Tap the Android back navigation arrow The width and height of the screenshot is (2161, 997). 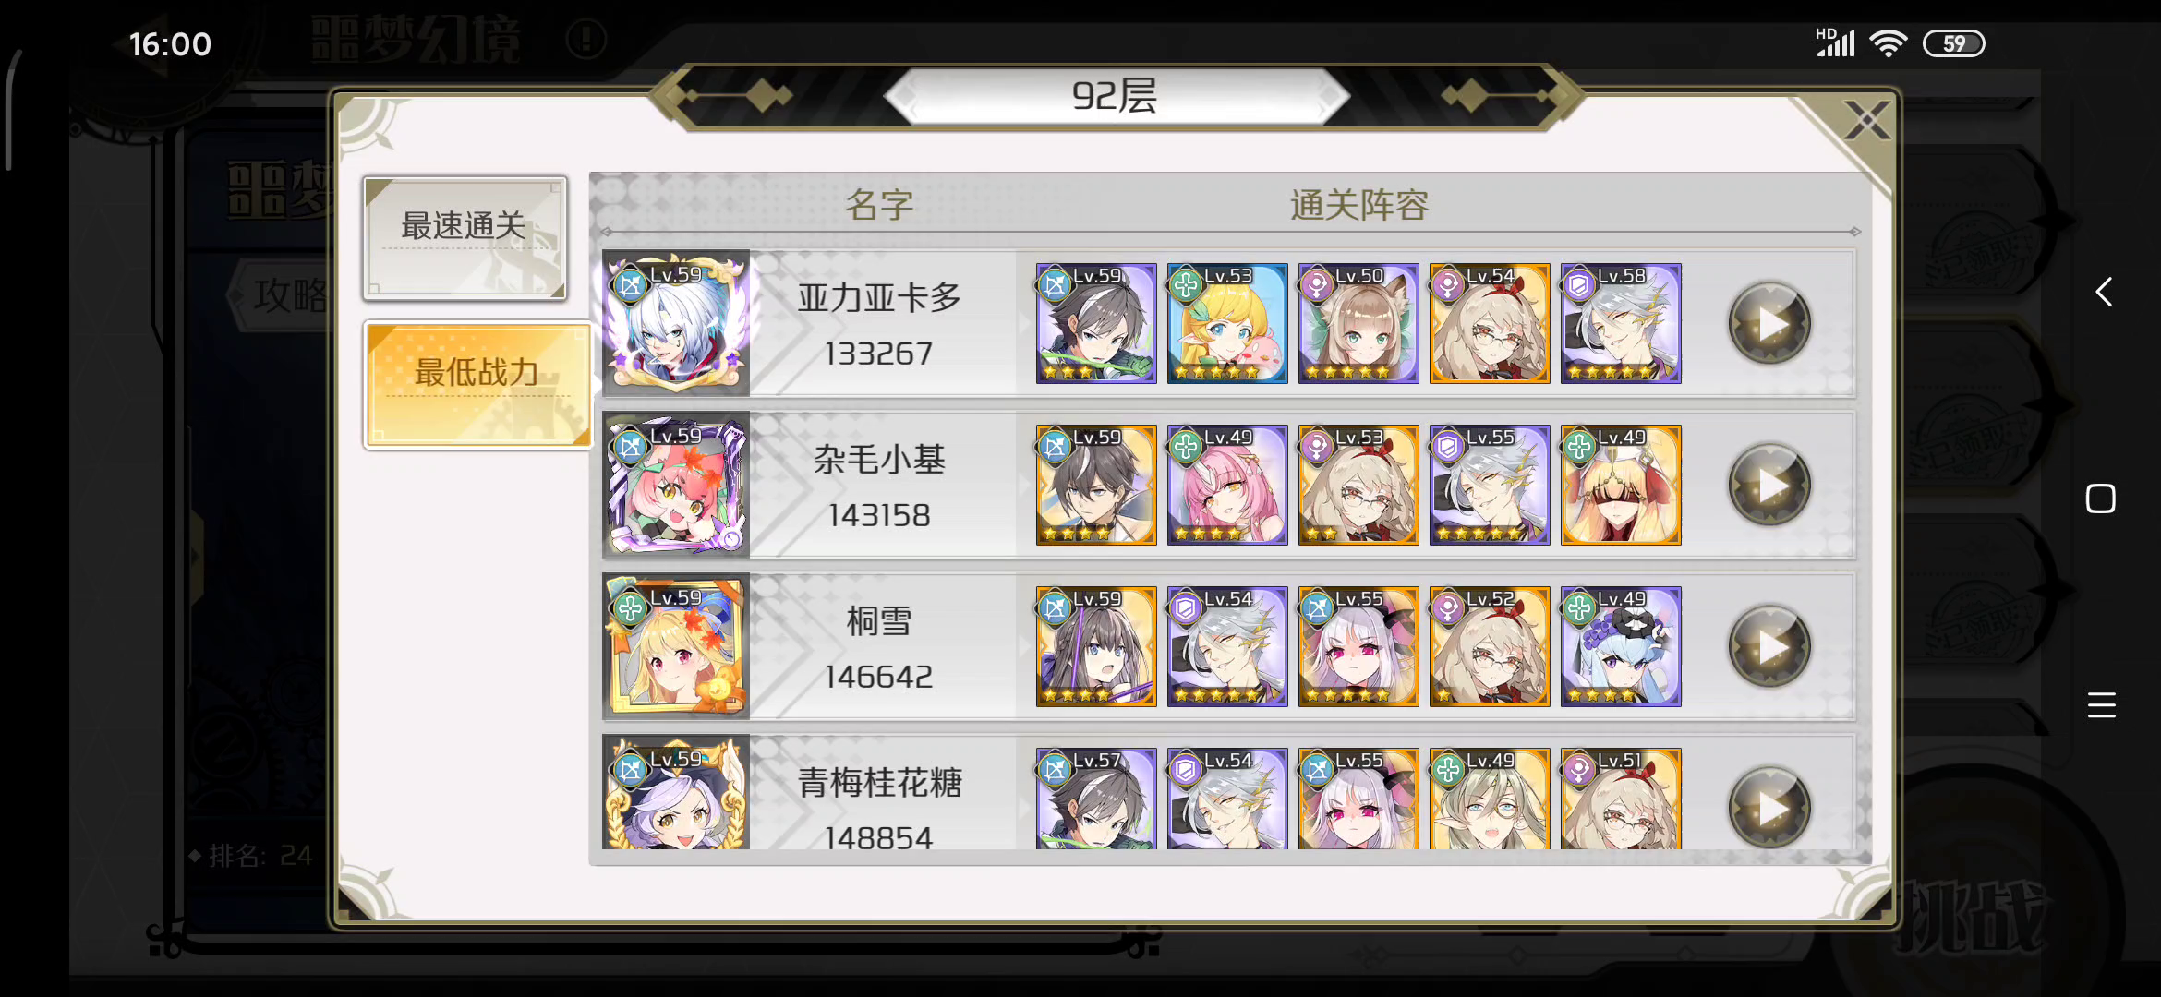coord(2103,292)
